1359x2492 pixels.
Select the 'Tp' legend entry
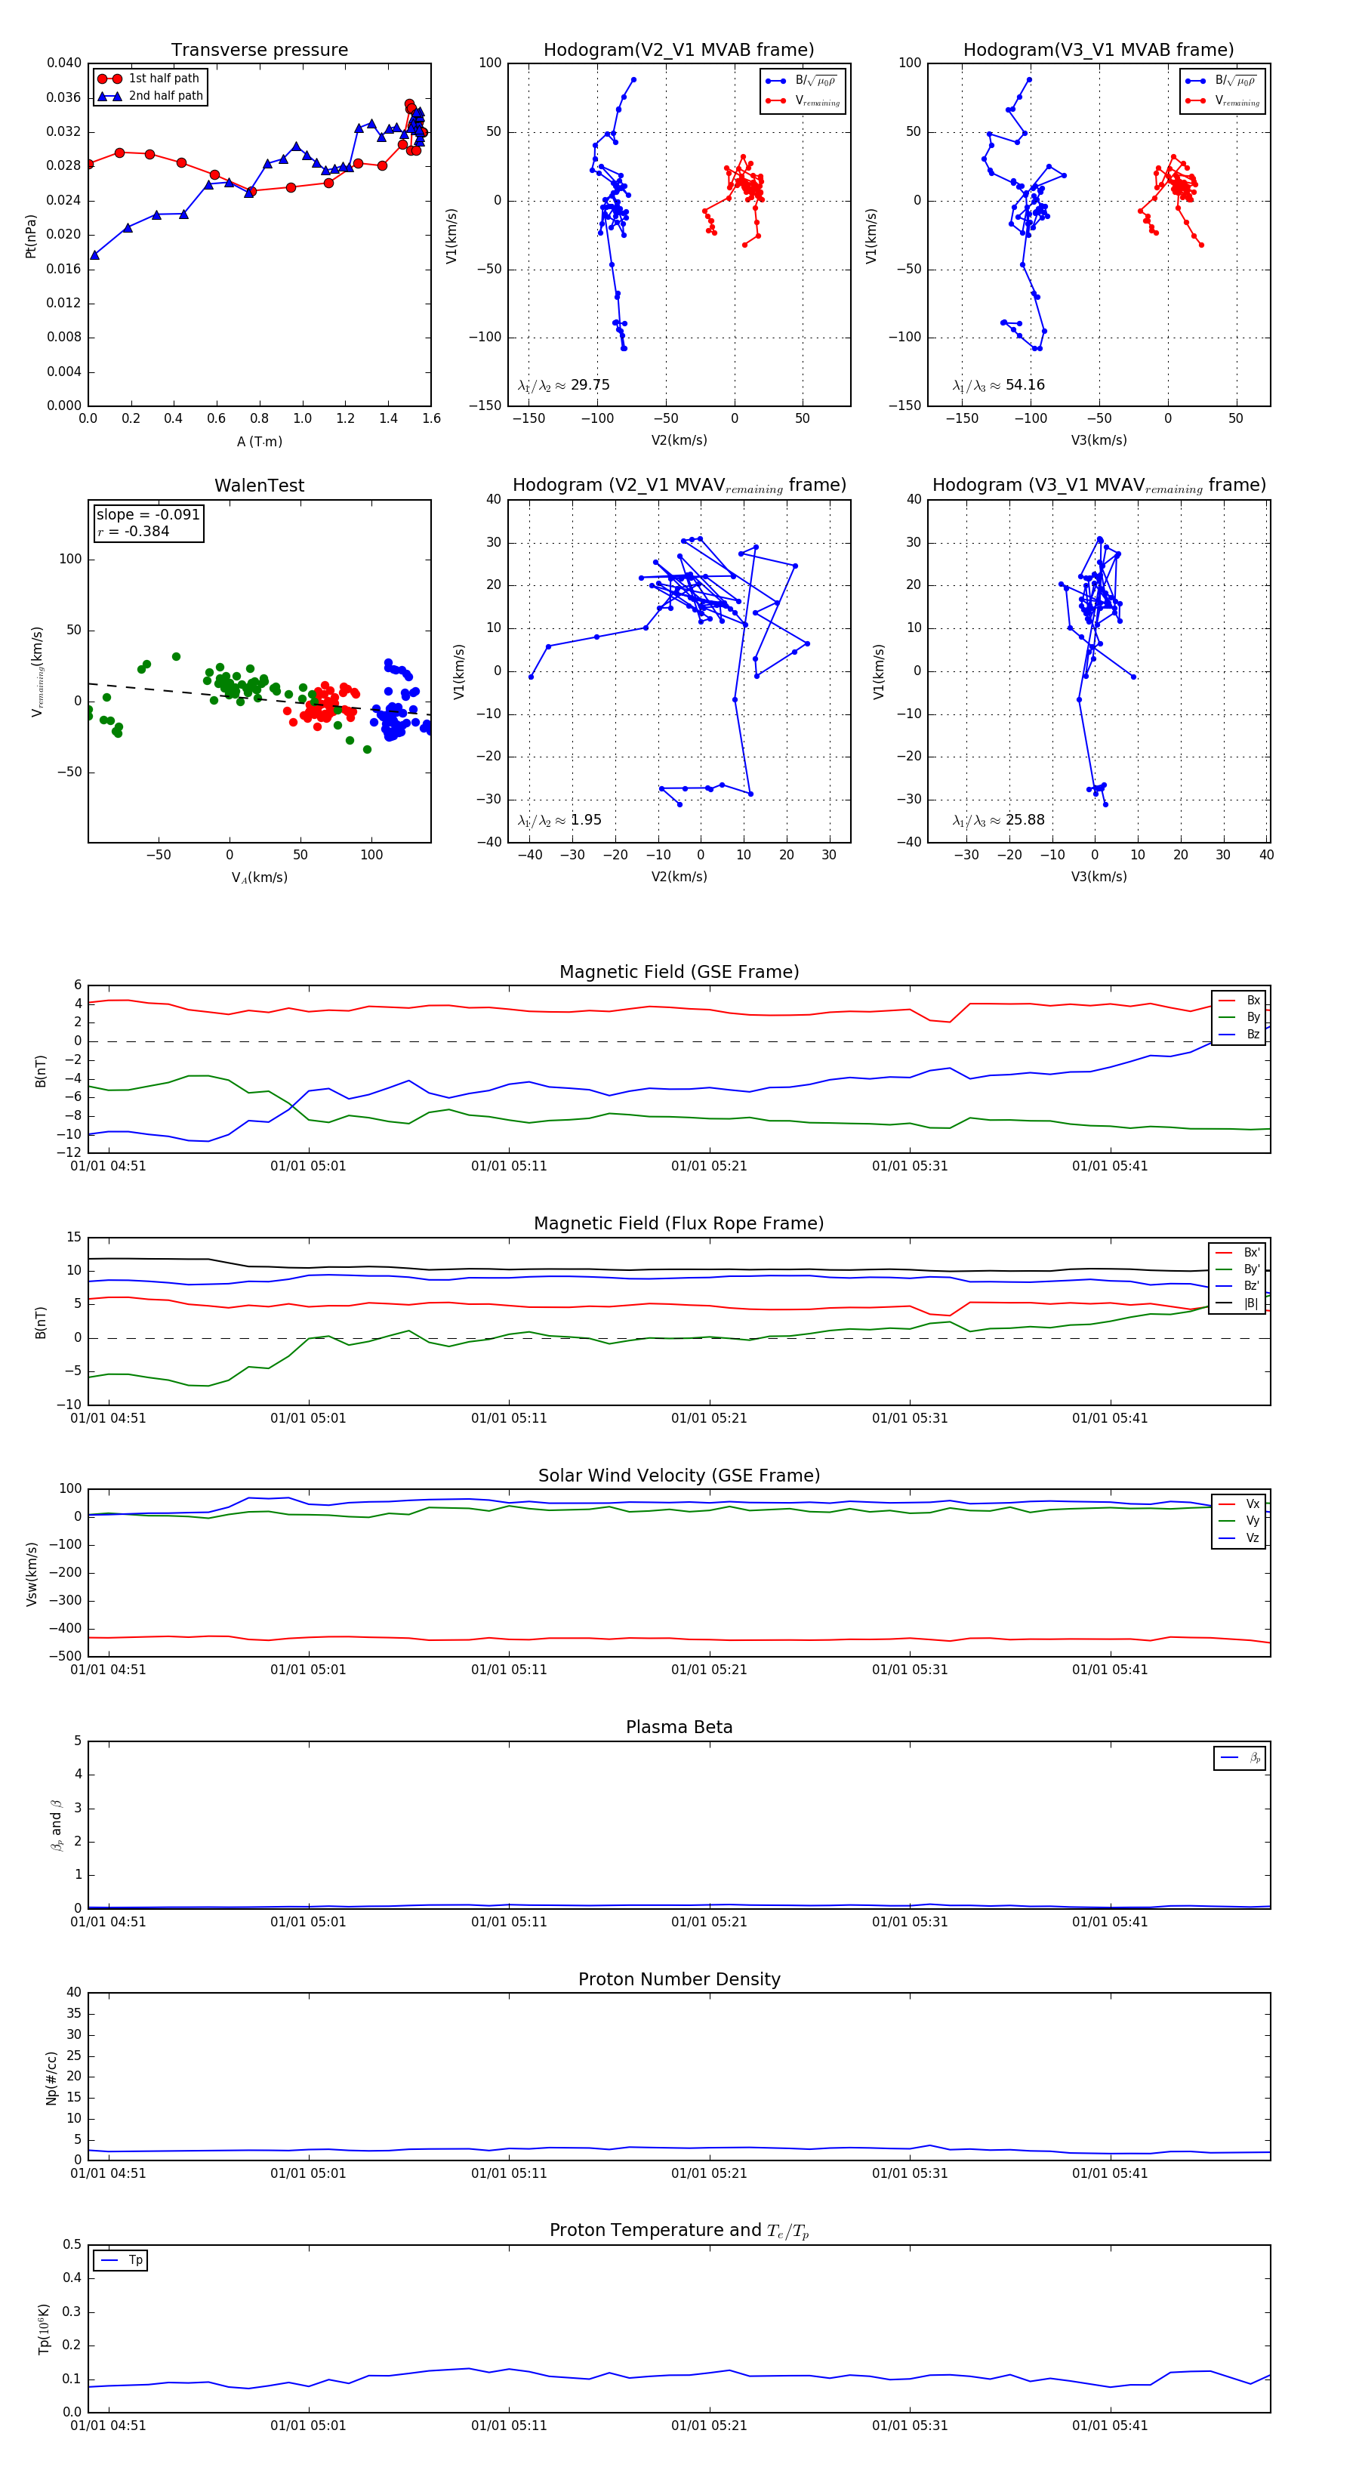click(x=122, y=2260)
